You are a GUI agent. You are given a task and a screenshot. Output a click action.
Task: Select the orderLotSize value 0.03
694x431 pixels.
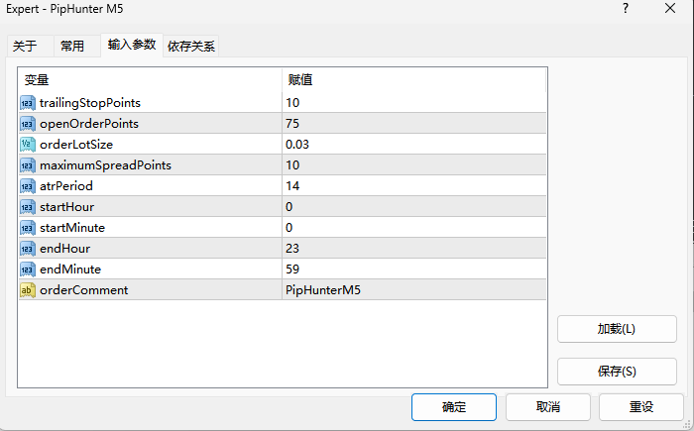[x=297, y=145]
